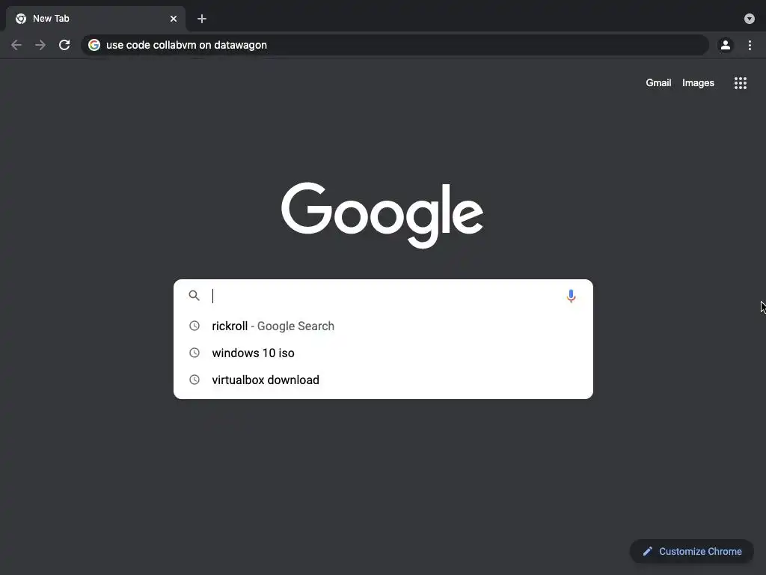Screen dimensions: 766x575
Task: Click clock icon beside windows 10 iso
Action: click(194, 353)
